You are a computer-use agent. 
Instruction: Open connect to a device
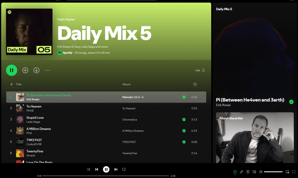[x=254, y=172]
